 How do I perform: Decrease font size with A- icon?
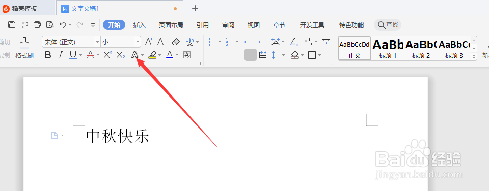click(x=161, y=42)
